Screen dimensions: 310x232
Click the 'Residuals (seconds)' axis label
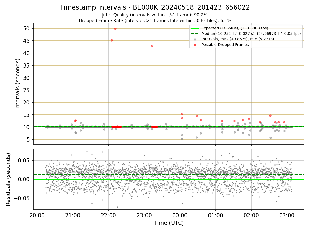coord(8,179)
